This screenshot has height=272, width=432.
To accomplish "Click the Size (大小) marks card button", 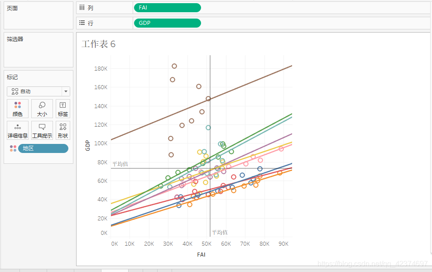I will pyautogui.click(x=42, y=109).
